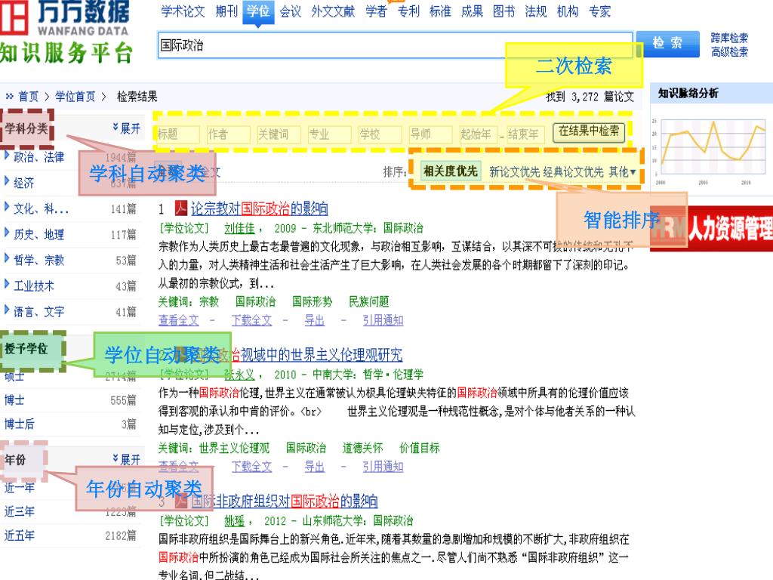
Task: Click 下载全文 for result 2
Action: click(x=251, y=467)
